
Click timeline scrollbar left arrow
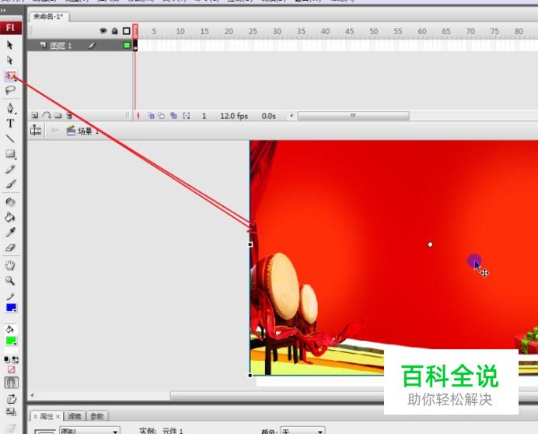point(292,116)
